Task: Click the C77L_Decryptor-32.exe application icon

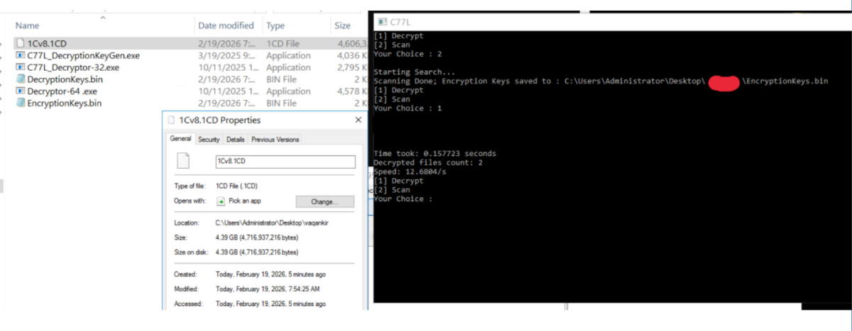Action: (x=21, y=67)
